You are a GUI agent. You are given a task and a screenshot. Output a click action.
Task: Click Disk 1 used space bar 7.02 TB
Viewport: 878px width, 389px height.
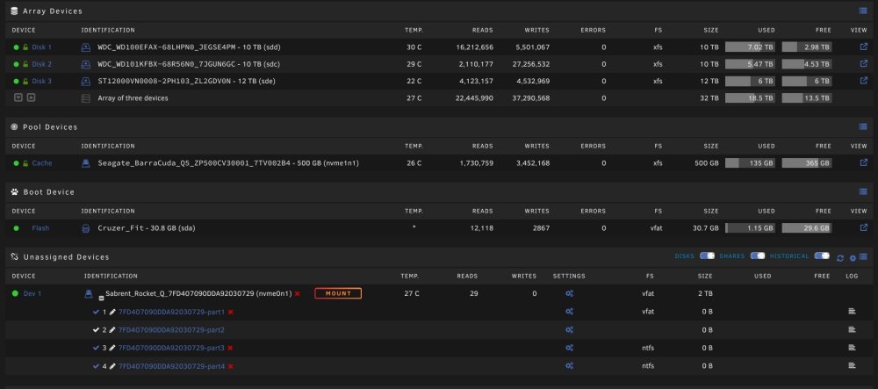pyautogui.click(x=751, y=47)
